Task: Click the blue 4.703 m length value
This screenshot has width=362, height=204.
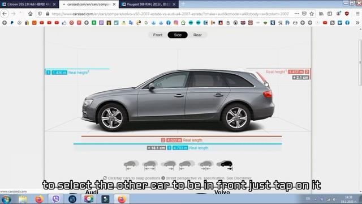Action: pyautogui.click(x=180, y=148)
